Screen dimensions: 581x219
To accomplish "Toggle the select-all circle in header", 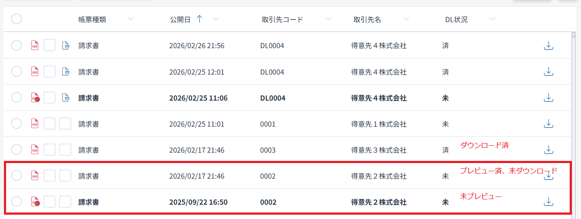I will coord(17,19).
